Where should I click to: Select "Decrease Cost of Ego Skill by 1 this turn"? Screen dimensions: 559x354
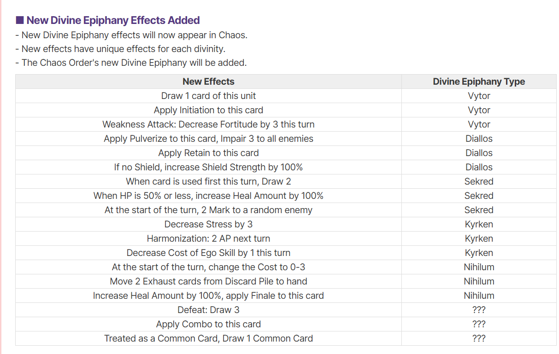tap(208, 253)
